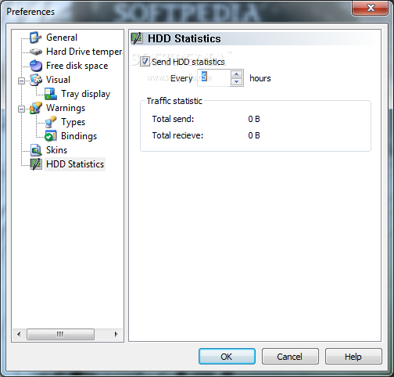Click the Skins magnifier icon
This screenshot has height=377, width=394.
[36, 150]
